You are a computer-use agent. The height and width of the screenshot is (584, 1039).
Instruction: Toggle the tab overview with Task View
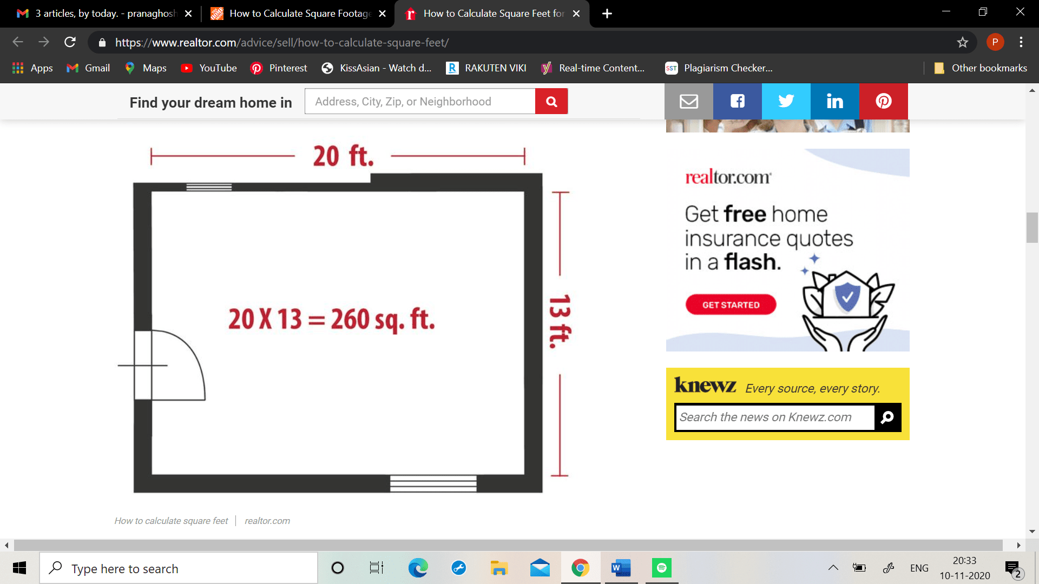tap(376, 568)
